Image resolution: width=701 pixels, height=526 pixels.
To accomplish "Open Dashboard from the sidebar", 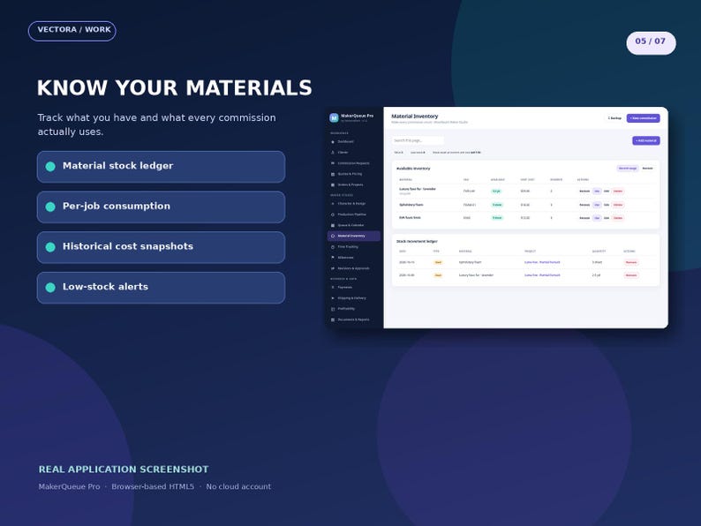I will 353,142.
